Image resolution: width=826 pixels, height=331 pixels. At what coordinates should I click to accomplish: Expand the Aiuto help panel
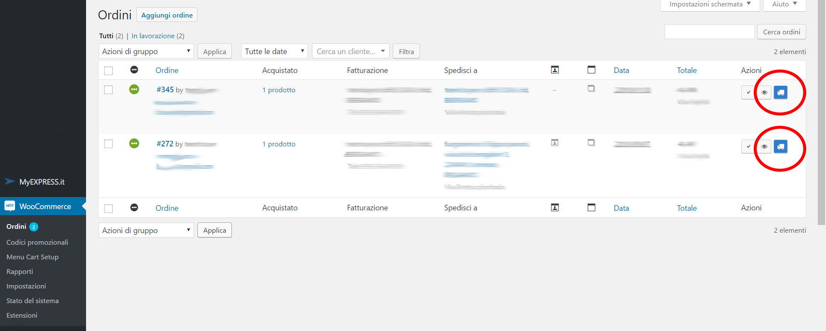(x=784, y=4)
